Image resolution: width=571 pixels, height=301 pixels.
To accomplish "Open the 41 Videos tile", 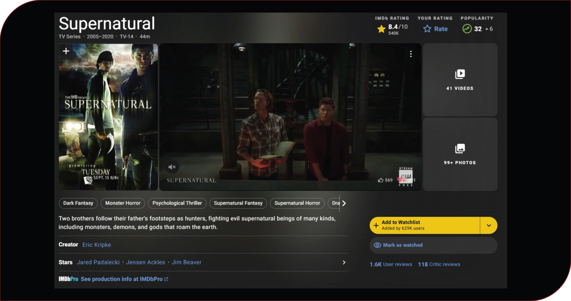I will pyautogui.click(x=460, y=80).
